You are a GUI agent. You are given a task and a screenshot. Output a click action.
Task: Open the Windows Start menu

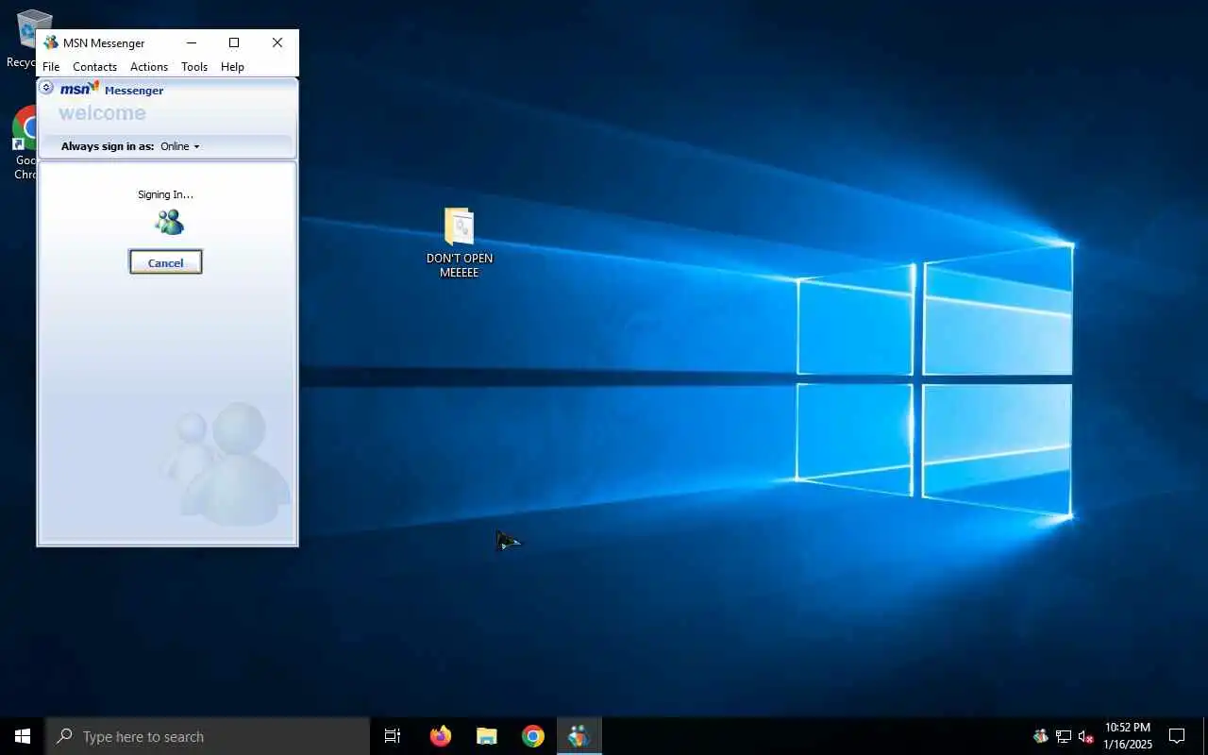tap(23, 736)
